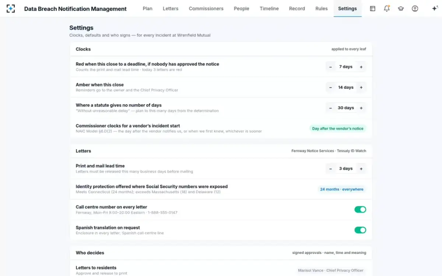The width and height of the screenshot is (442, 276).
Task: Click the 'Who decides' section heading
Action: pos(90,253)
